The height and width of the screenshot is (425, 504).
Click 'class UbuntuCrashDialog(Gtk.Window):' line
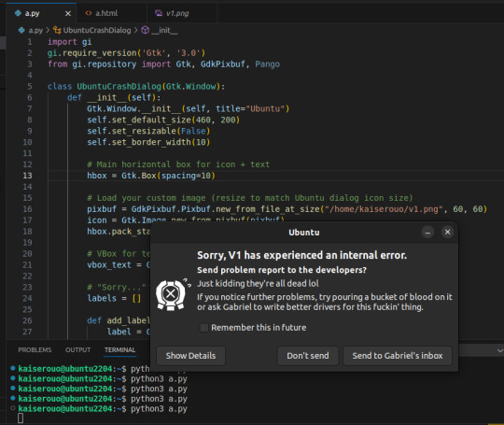[136, 87]
